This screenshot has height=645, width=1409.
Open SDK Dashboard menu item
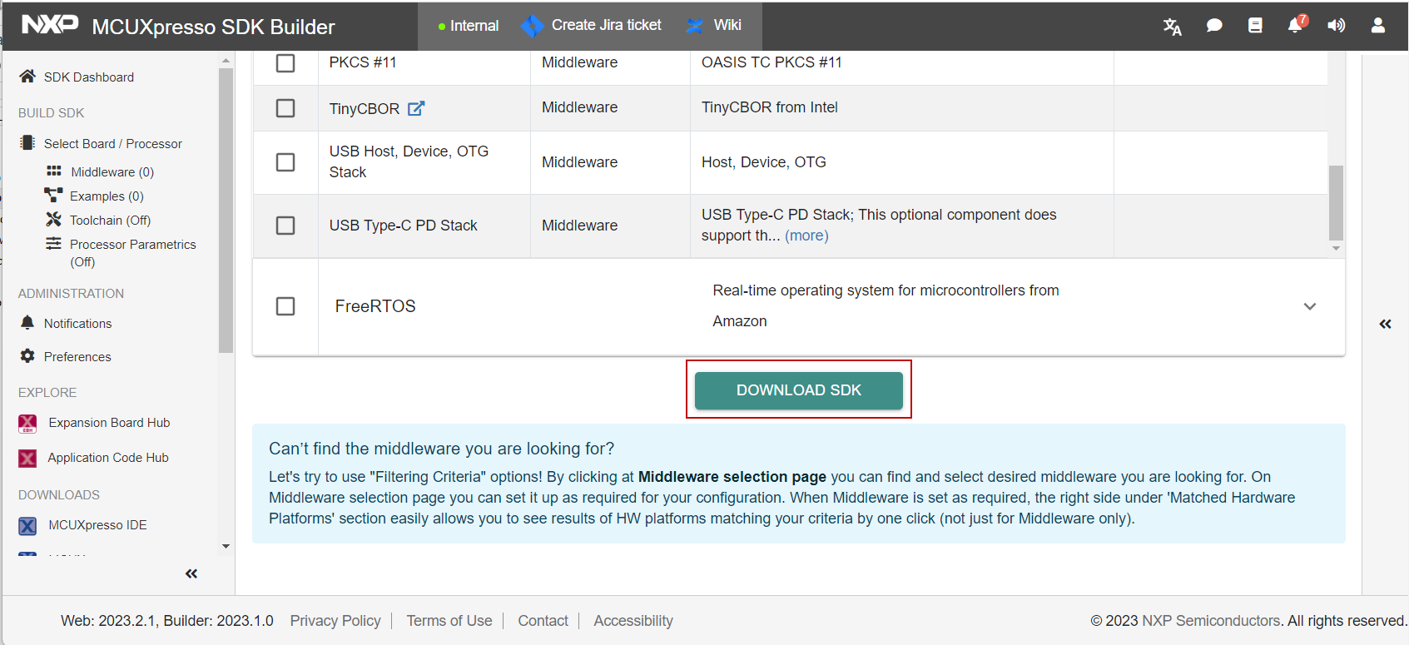[89, 77]
